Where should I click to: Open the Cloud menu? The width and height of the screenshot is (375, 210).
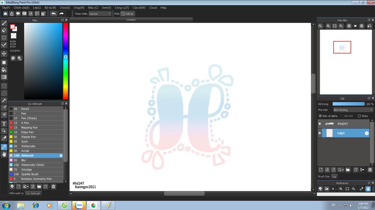tap(153, 8)
